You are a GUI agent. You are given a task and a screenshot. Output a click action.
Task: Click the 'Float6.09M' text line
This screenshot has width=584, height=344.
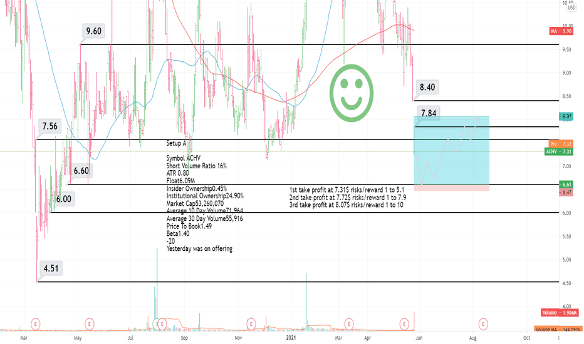(x=180, y=181)
